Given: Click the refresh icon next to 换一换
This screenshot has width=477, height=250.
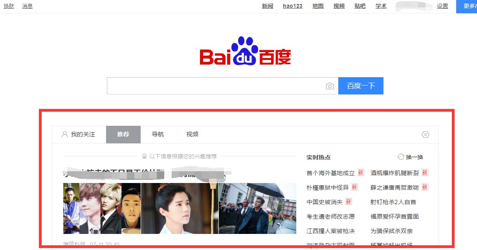Looking at the screenshot, I should click(401, 157).
